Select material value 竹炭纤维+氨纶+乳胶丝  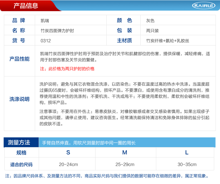click(x=168, y=41)
